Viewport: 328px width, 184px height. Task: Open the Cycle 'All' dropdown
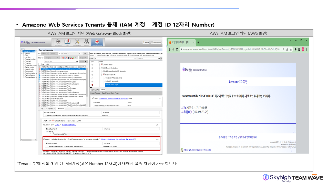(115, 59)
